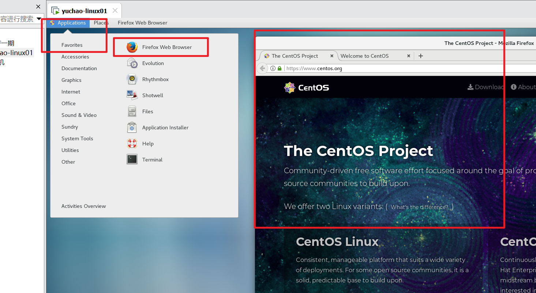
Task: Open the Applications menu in top bar
Action: pyautogui.click(x=68, y=23)
